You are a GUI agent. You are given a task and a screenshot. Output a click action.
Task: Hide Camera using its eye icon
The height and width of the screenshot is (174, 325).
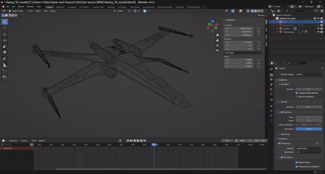pyautogui.click(x=318, y=29)
